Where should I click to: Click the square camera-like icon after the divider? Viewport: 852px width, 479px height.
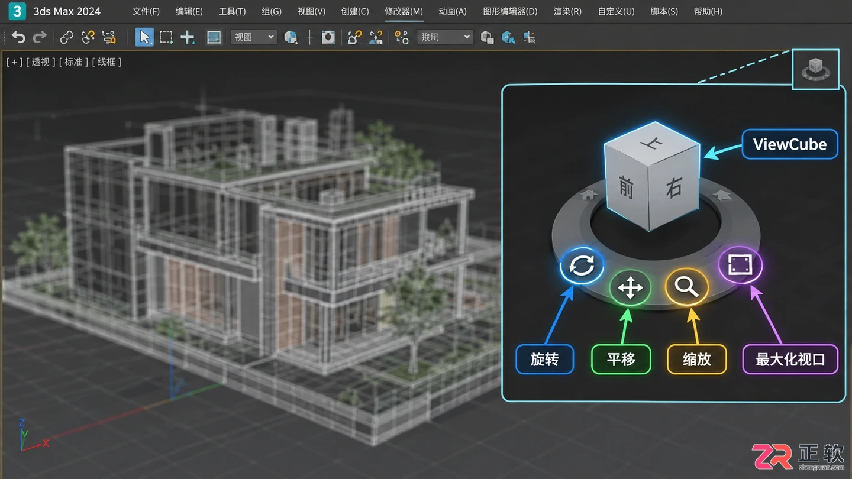328,38
